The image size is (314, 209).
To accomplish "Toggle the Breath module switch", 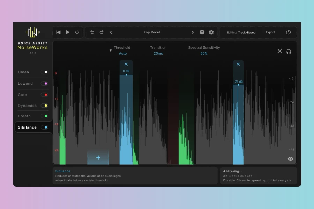I will pyautogui.click(x=44, y=116).
